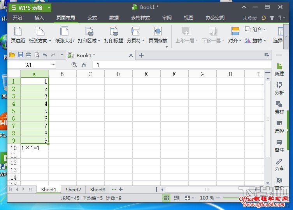The width and height of the screenshot is (293, 210).
Task: Open the 页面缩放 page scaling tool
Action: pyautogui.click(x=158, y=35)
